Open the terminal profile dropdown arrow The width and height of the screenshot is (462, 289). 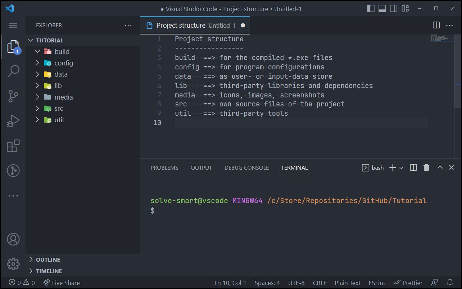tap(401, 167)
